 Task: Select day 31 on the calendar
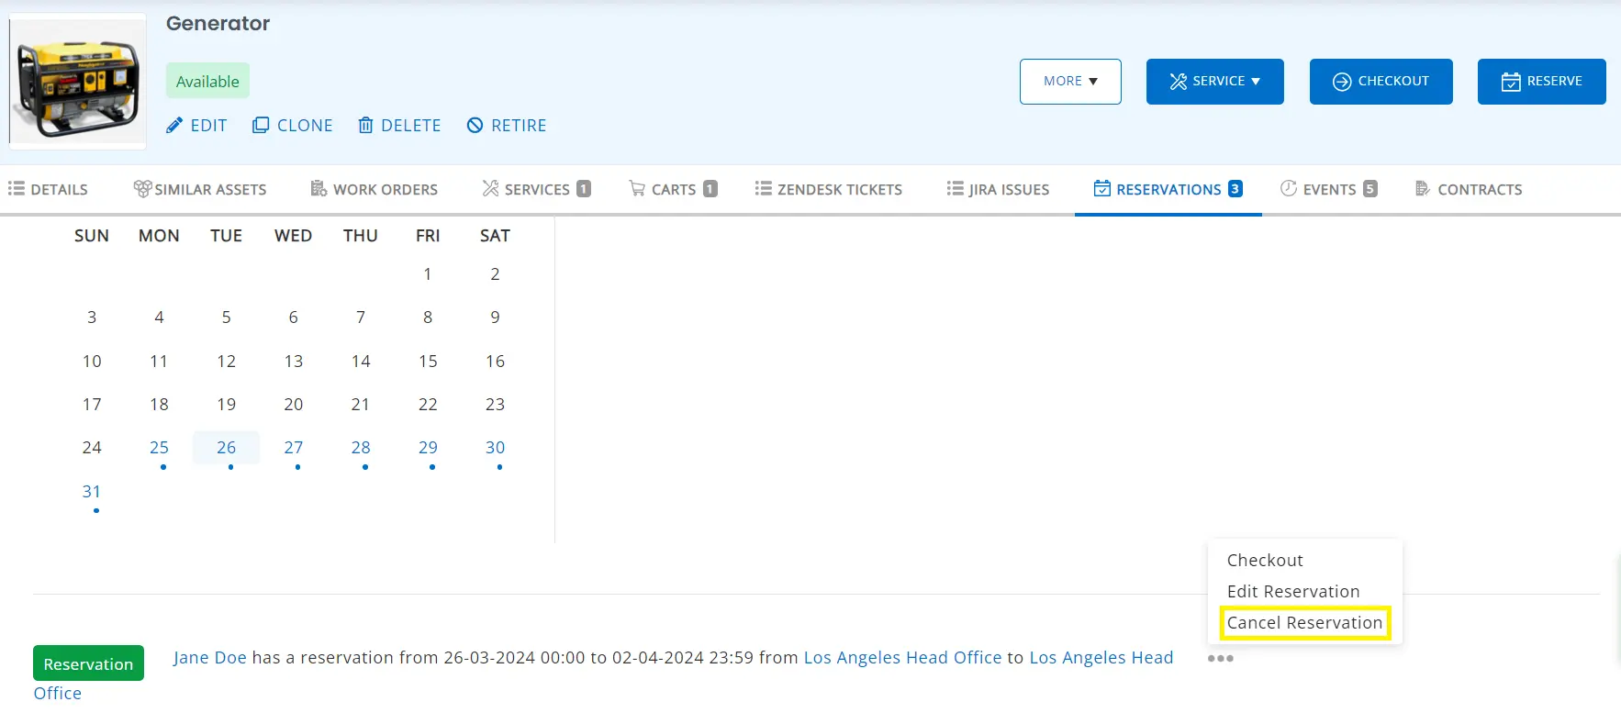point(92,492)
